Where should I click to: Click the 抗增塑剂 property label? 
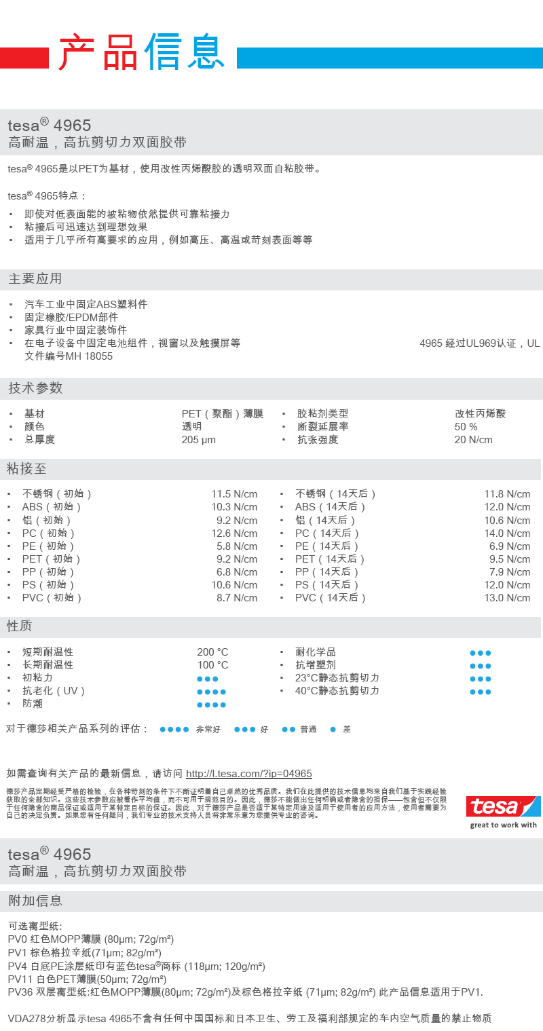pos(315,664)
